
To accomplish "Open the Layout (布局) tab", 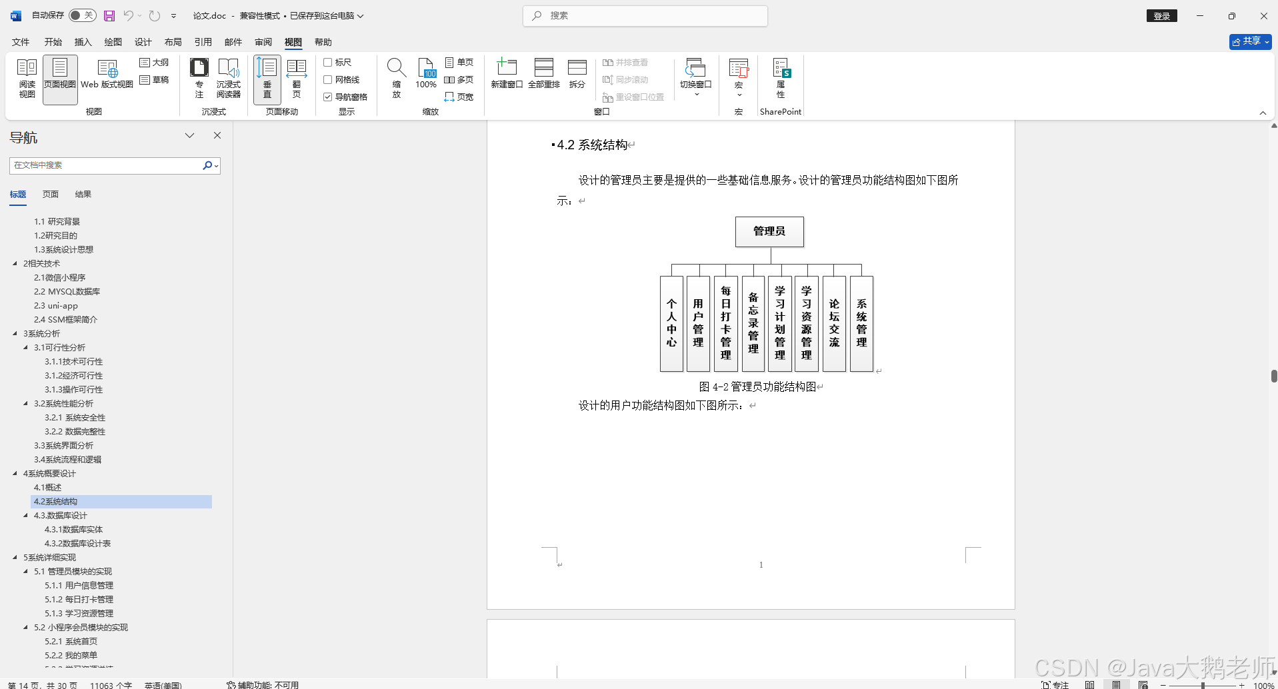I will click(173, 42).
